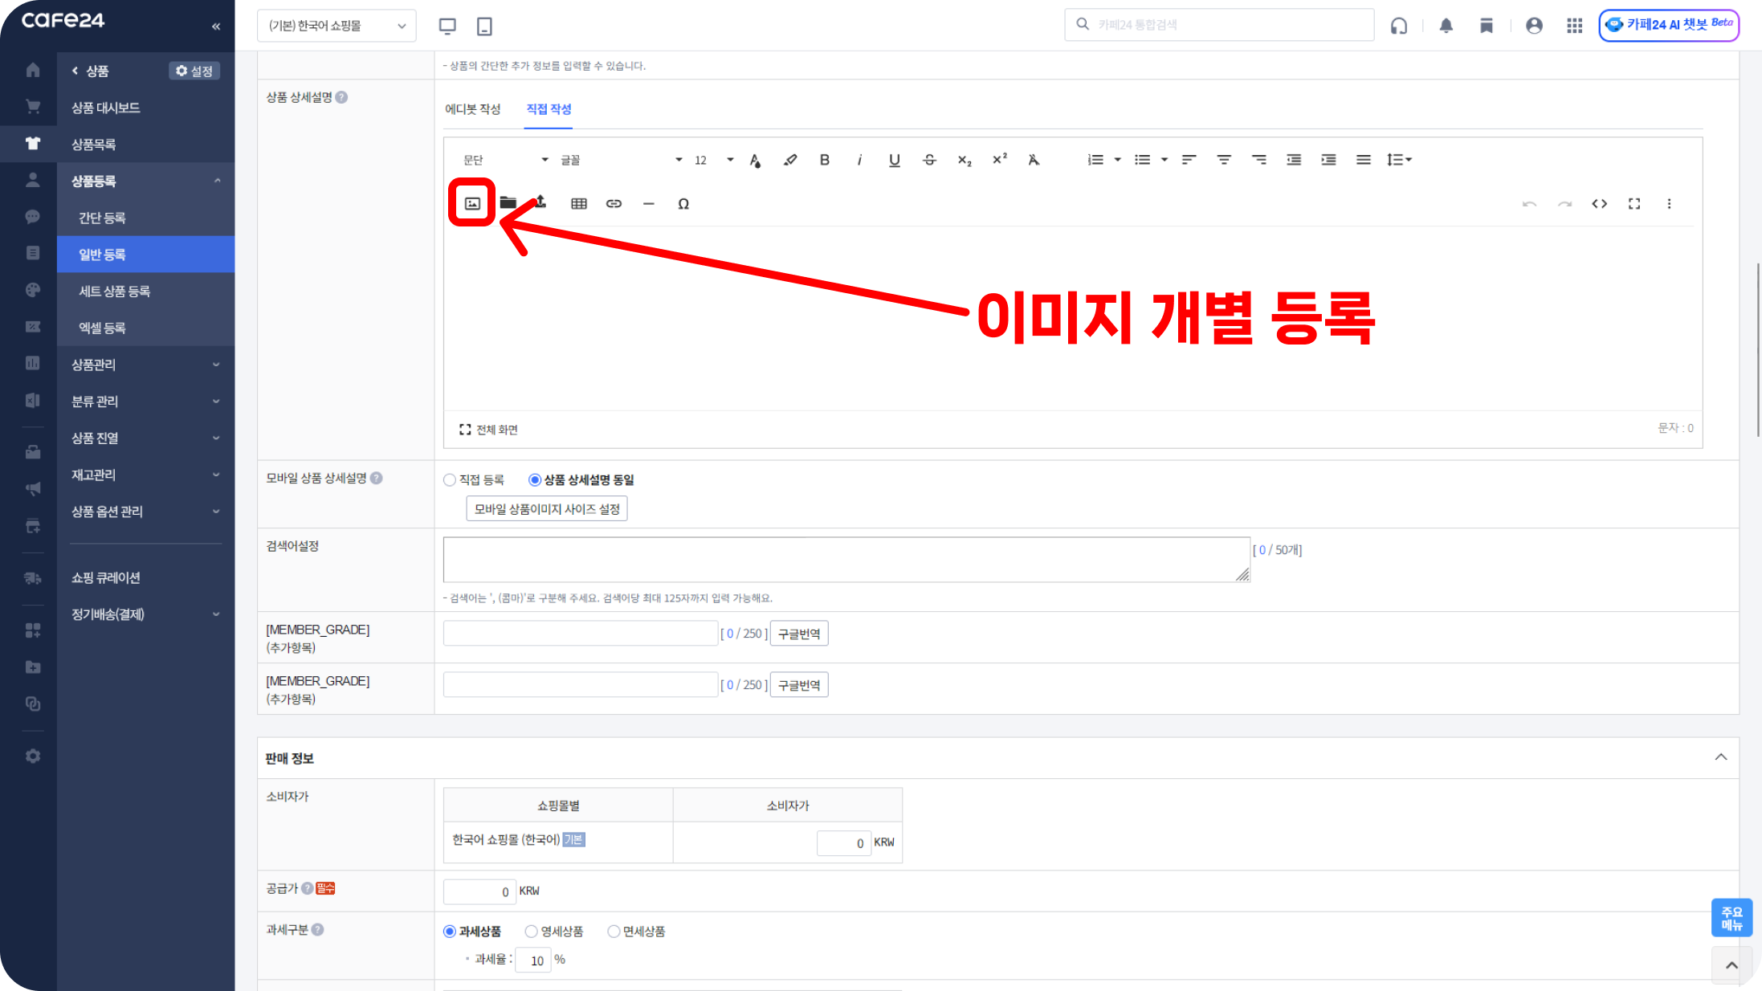Insert a table in the editor

click(x=578, y=204)
